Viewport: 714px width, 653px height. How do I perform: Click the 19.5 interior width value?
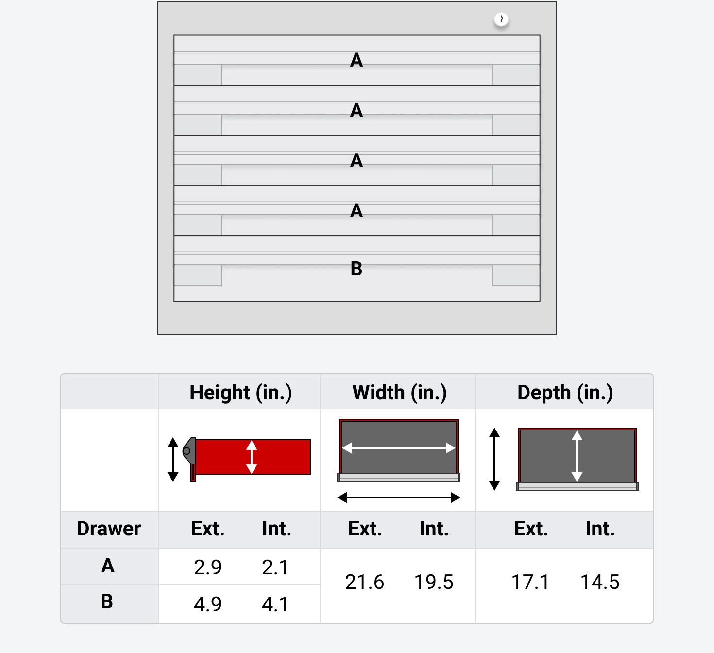click(x=434, y=582)
